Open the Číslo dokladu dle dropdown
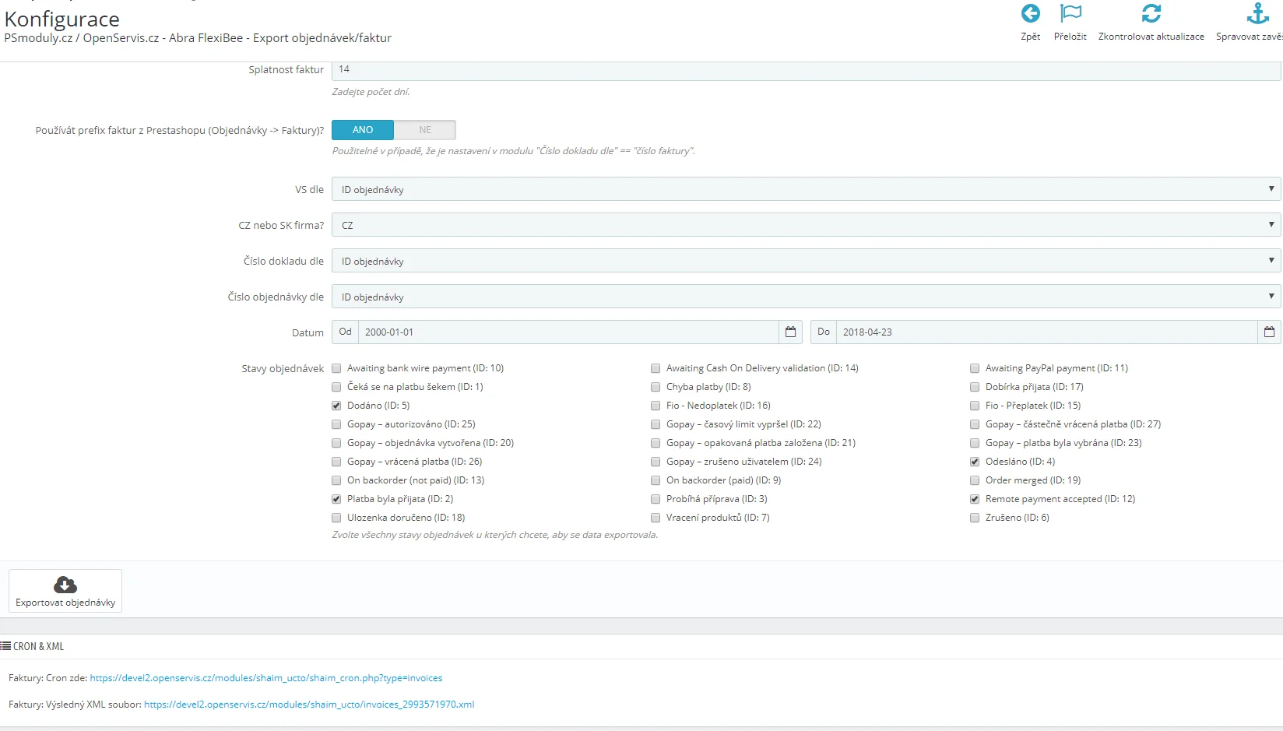1283x731 pixels. [x=805, y=261]
